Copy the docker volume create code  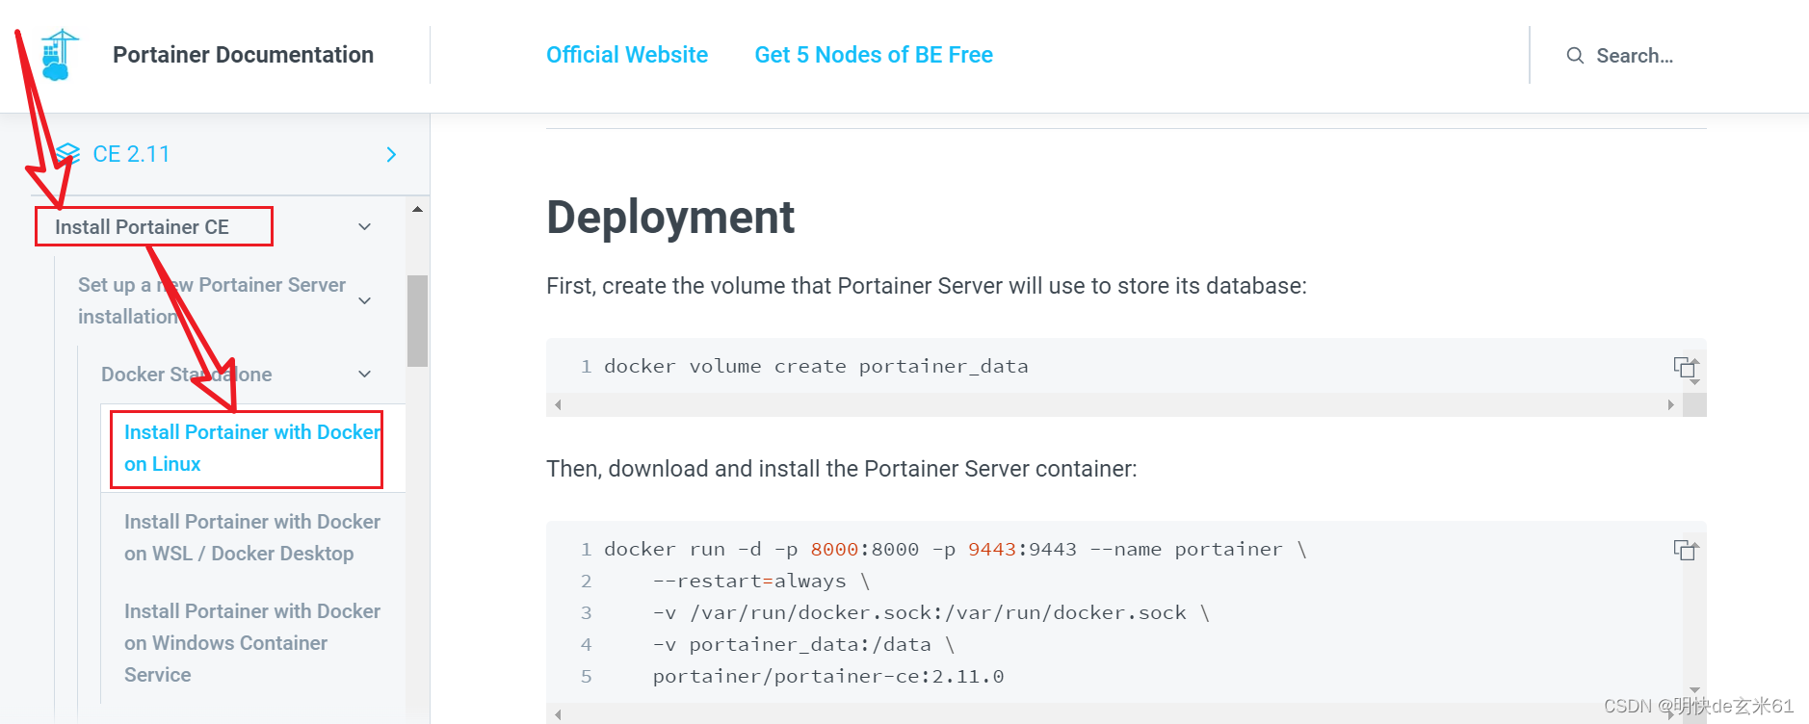pyautogui.click(x=1686, y=368)
